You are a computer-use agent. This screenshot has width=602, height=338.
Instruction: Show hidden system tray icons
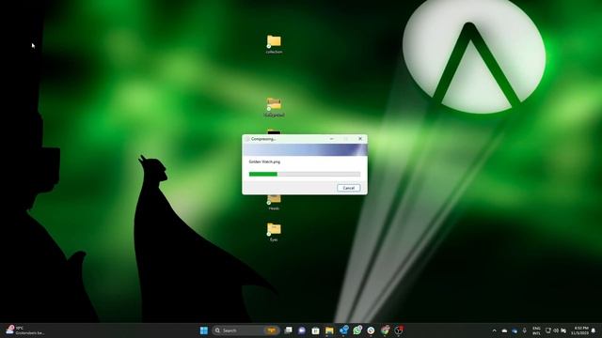[494, 330]
